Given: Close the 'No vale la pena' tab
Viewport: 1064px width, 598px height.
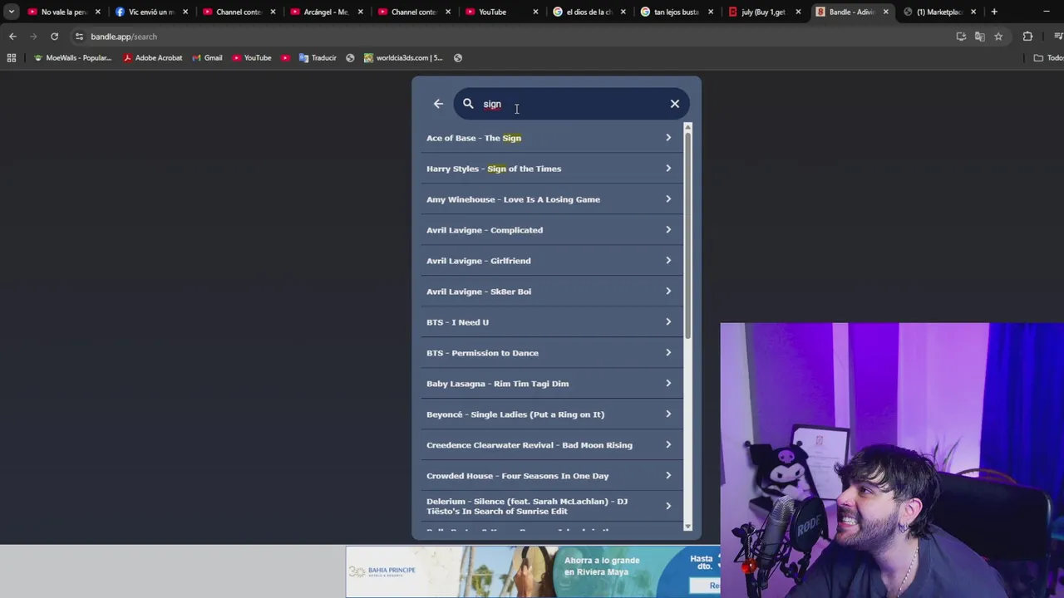Looking at the screenshot, I should coord(97,12).
